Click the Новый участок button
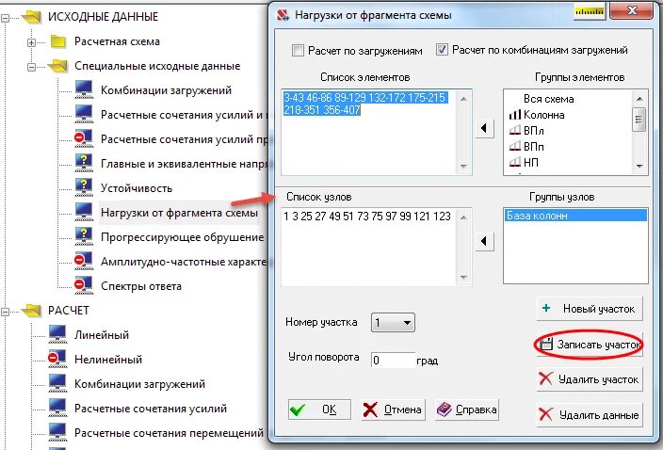Screen dimensions: 663x450 tap(590, 309)
